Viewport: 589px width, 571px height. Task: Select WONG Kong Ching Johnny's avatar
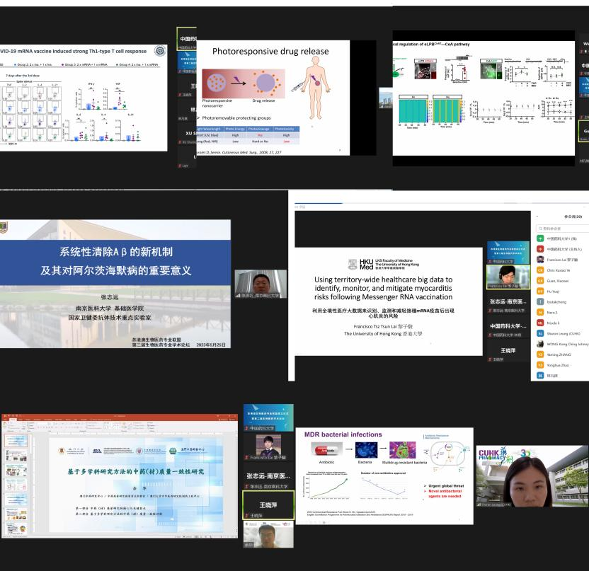click(x=540, y=344)
